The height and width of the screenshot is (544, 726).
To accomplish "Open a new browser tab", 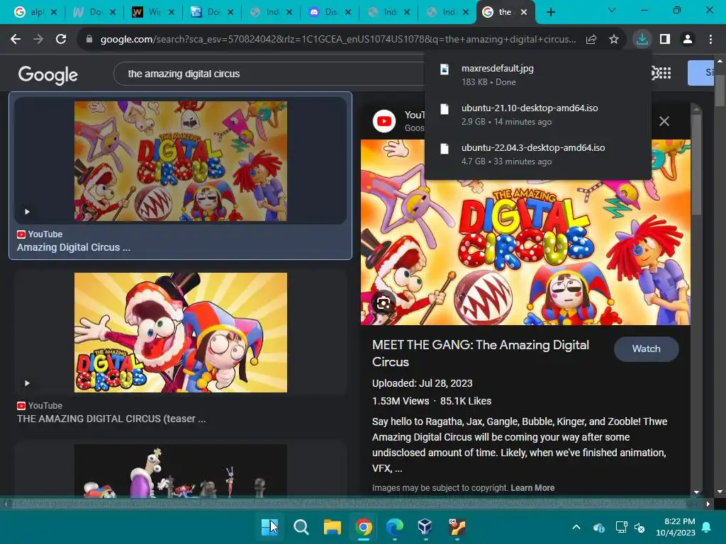I will pos(550,12).
